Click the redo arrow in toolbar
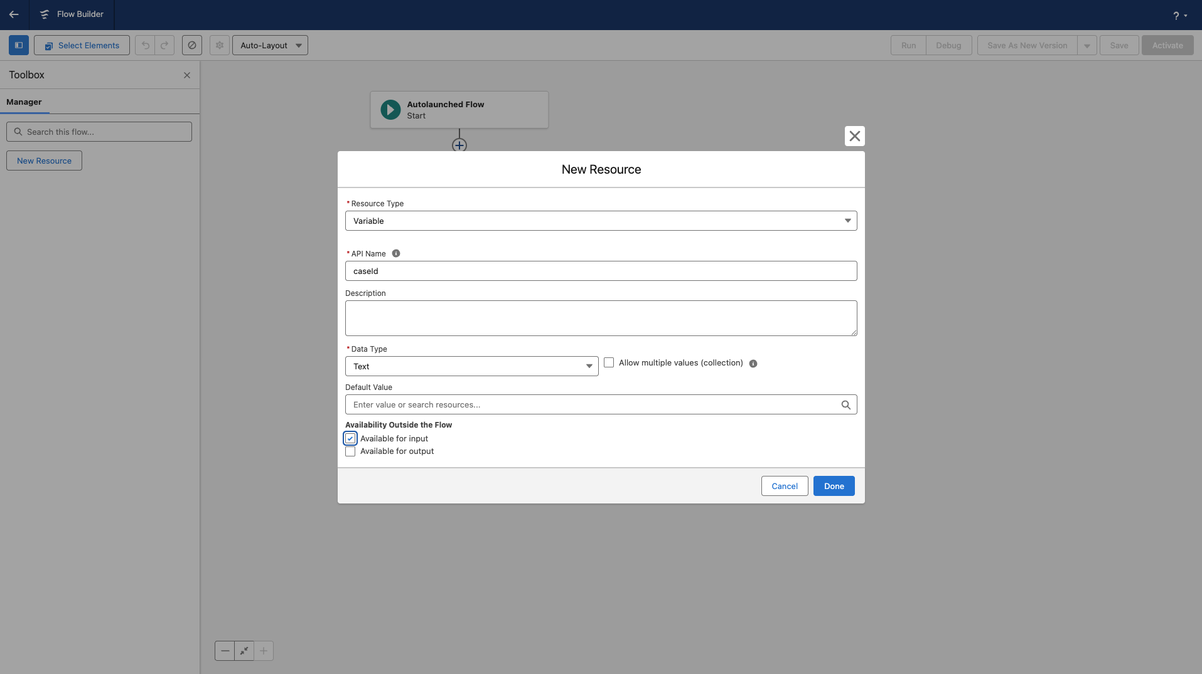The height and width of the screenshot is (674, 1202). coord(164,45)
